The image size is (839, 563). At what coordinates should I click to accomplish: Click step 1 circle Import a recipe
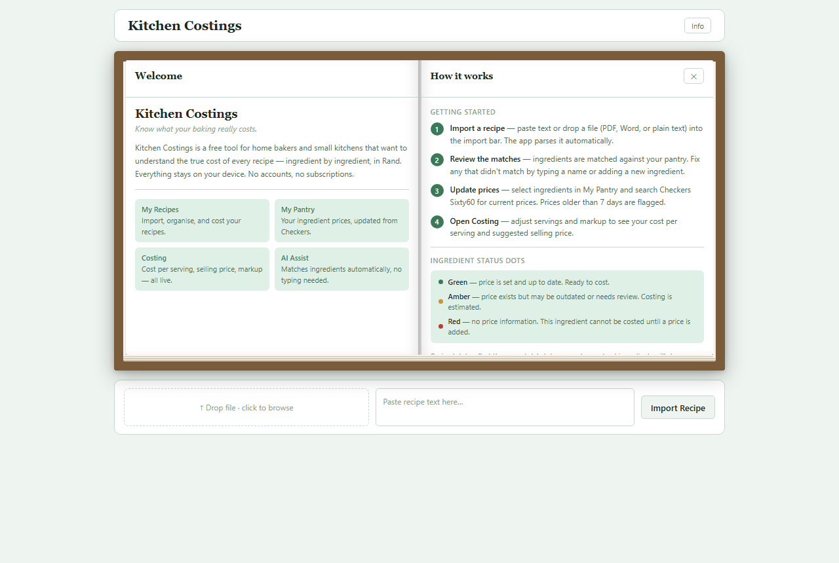click(x=437, y=129)
